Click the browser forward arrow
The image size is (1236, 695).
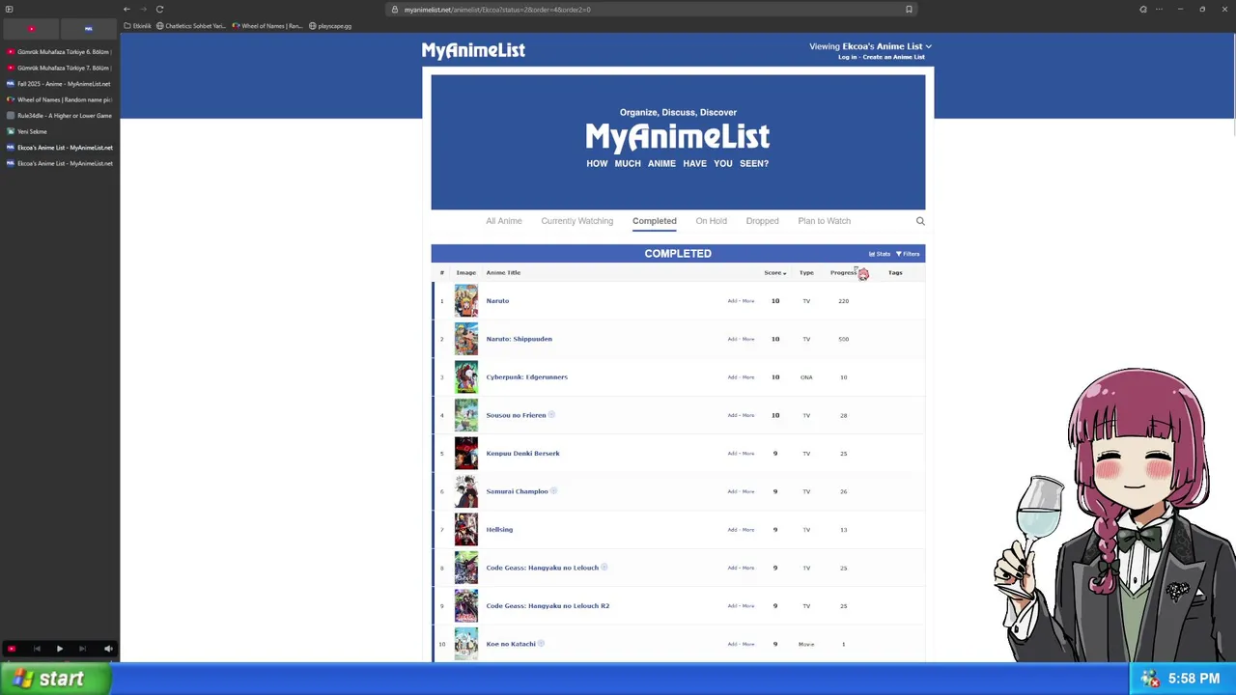pyautogui.click(x=143, y=9)
